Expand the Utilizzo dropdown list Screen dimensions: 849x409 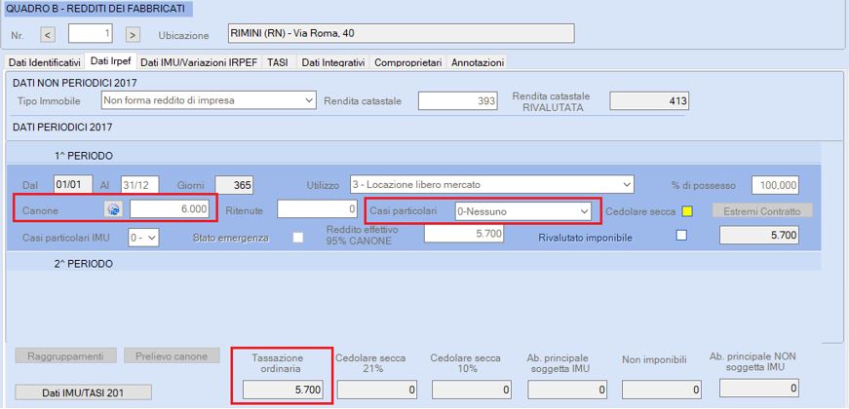point(491,185)
